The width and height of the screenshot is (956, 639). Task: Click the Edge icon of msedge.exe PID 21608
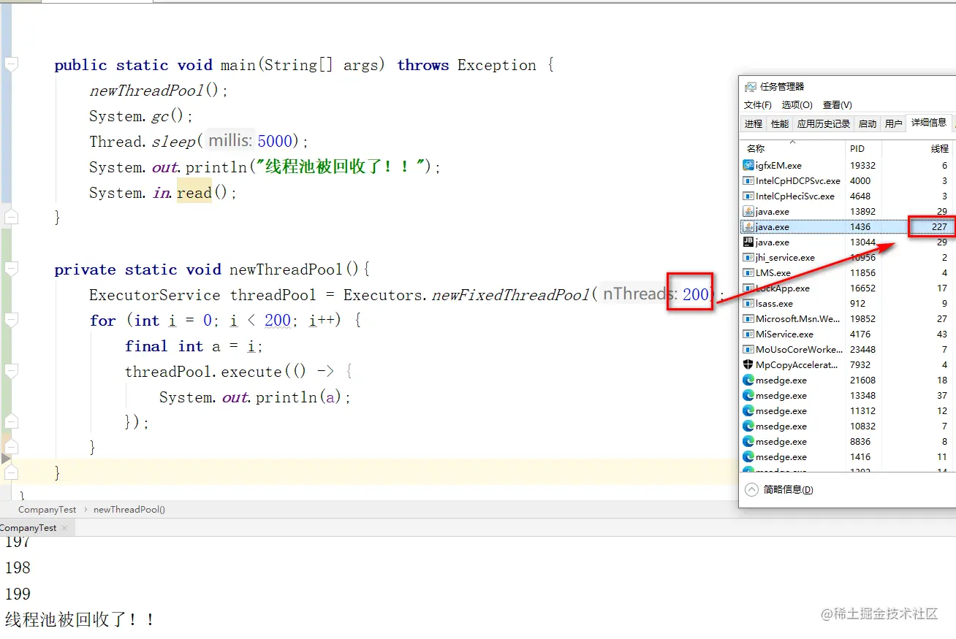tap(748, 380)
